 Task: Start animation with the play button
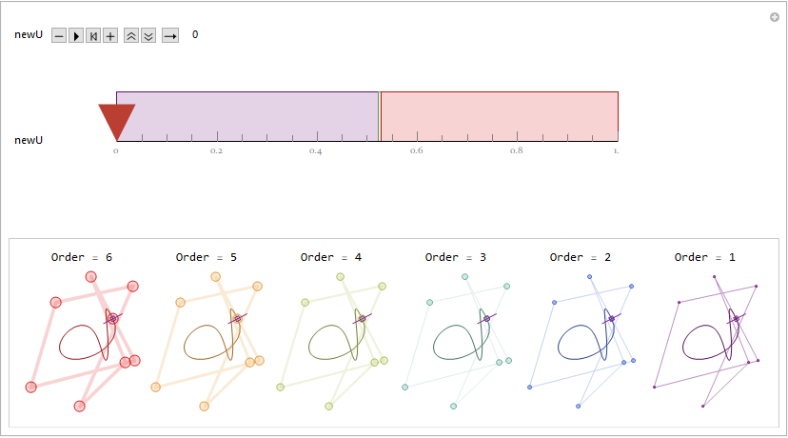tap(76, 35)
